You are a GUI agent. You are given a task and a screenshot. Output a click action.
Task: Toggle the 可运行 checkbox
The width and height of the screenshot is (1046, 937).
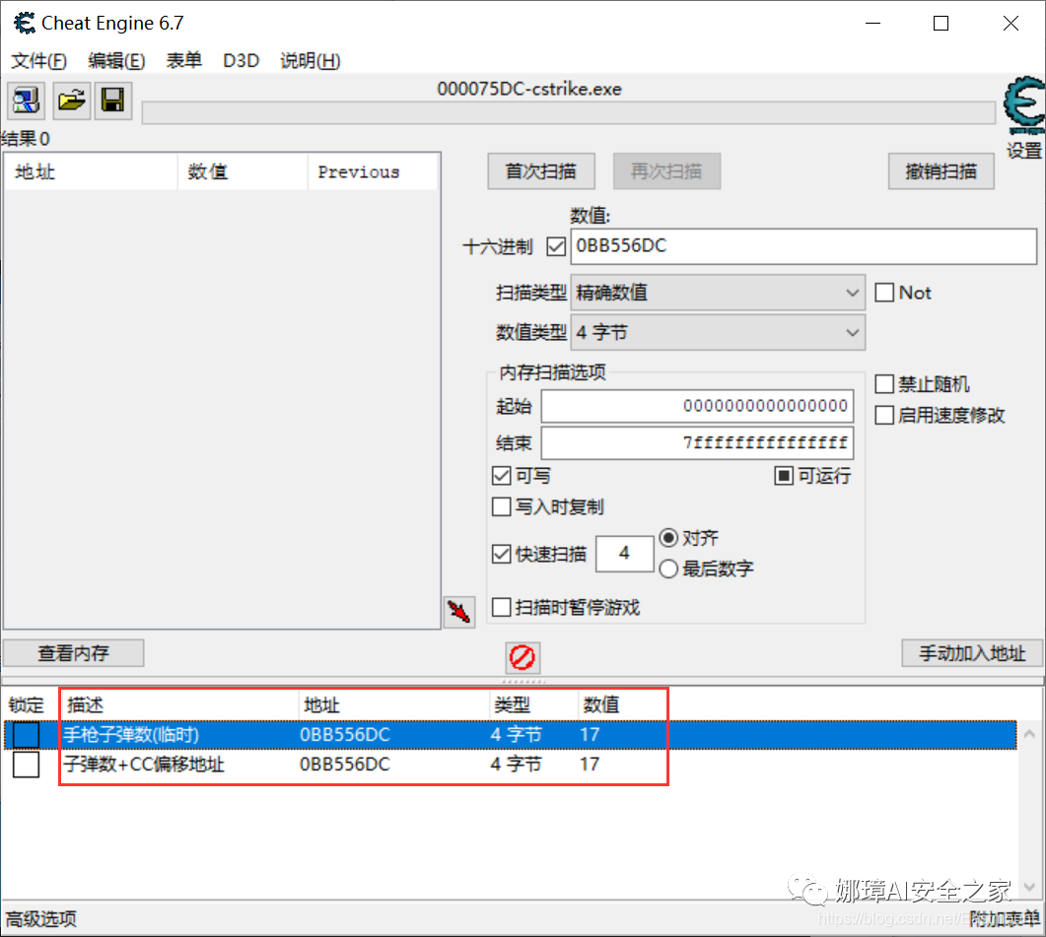(784, 476)
